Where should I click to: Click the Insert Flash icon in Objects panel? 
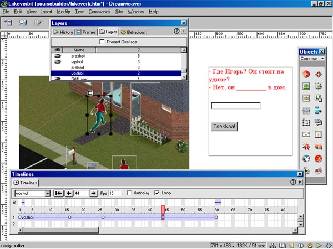(x=306, y=147)
